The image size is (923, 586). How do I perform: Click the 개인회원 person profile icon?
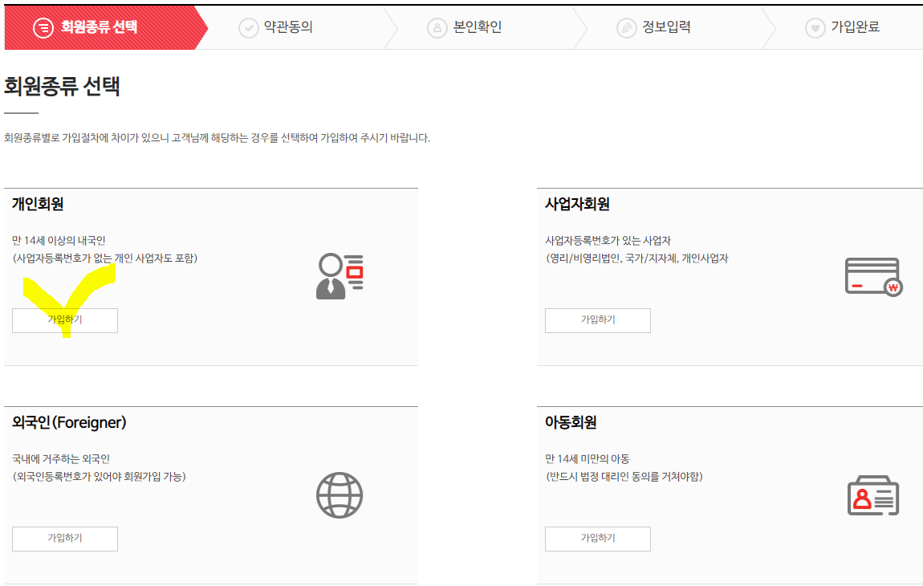340,276
